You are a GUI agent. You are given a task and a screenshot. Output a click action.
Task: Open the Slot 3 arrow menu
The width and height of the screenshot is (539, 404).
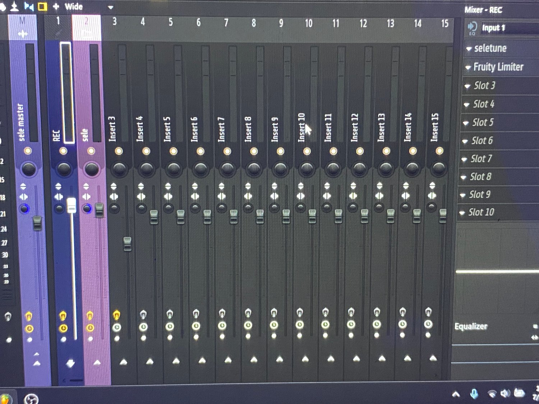pos(467,86)
